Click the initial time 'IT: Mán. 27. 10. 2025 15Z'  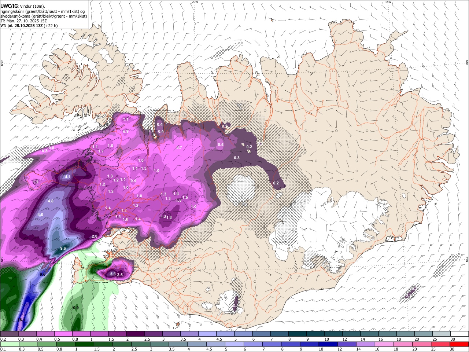click(x=23, y=21)
